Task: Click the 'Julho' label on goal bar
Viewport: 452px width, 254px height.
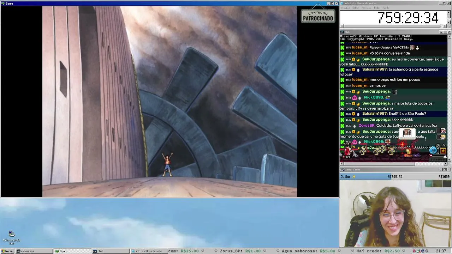Action: point(345,176)
